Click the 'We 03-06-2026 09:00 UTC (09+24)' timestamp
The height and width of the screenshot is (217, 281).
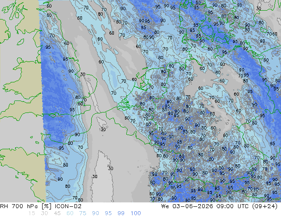[x=219, y=206]
